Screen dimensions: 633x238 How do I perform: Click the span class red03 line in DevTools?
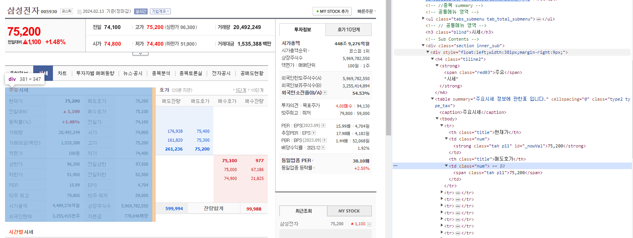coord(483,72)
